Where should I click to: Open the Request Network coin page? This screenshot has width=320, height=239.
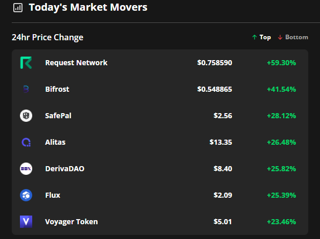76,63
